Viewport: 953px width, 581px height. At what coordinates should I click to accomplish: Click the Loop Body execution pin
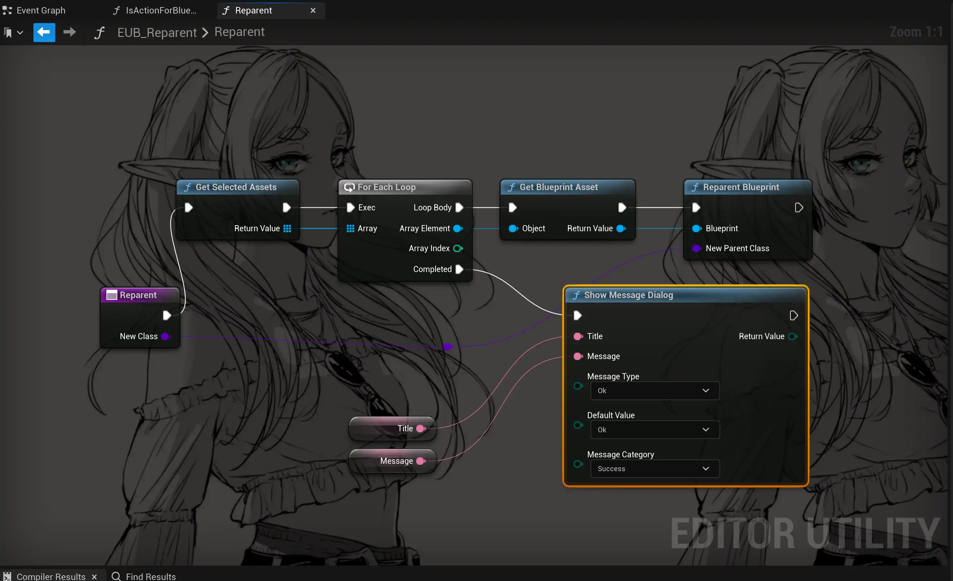[459, 207]
